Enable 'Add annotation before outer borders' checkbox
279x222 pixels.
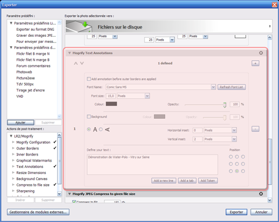(x=89, y=79)
